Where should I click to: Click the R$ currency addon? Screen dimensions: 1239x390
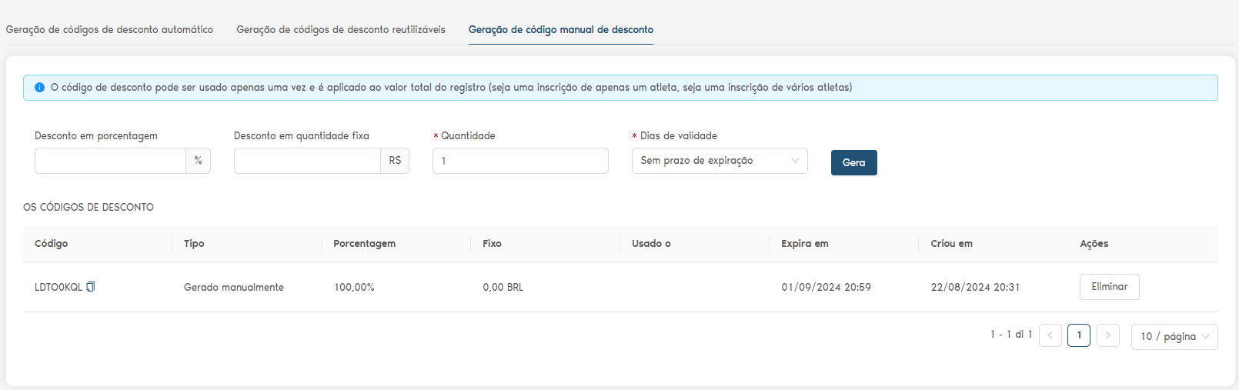pos(395,161)
